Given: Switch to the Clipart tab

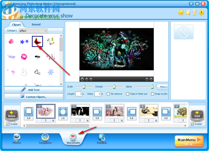Looking at the screenshot, I should 16,25.
